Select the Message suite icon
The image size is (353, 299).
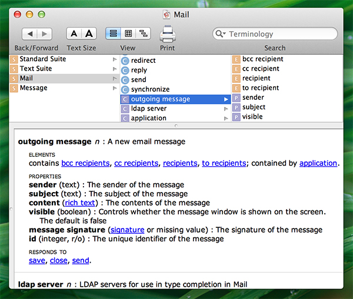14,88
